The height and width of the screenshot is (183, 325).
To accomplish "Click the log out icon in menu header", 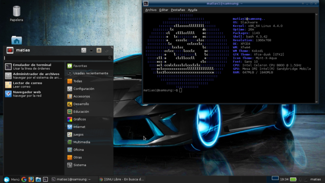I will coord(107,50).
